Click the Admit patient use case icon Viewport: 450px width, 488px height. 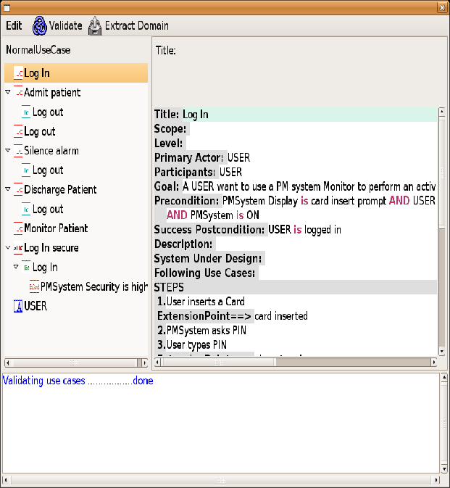pyautogui.click(x=18, y=92)
